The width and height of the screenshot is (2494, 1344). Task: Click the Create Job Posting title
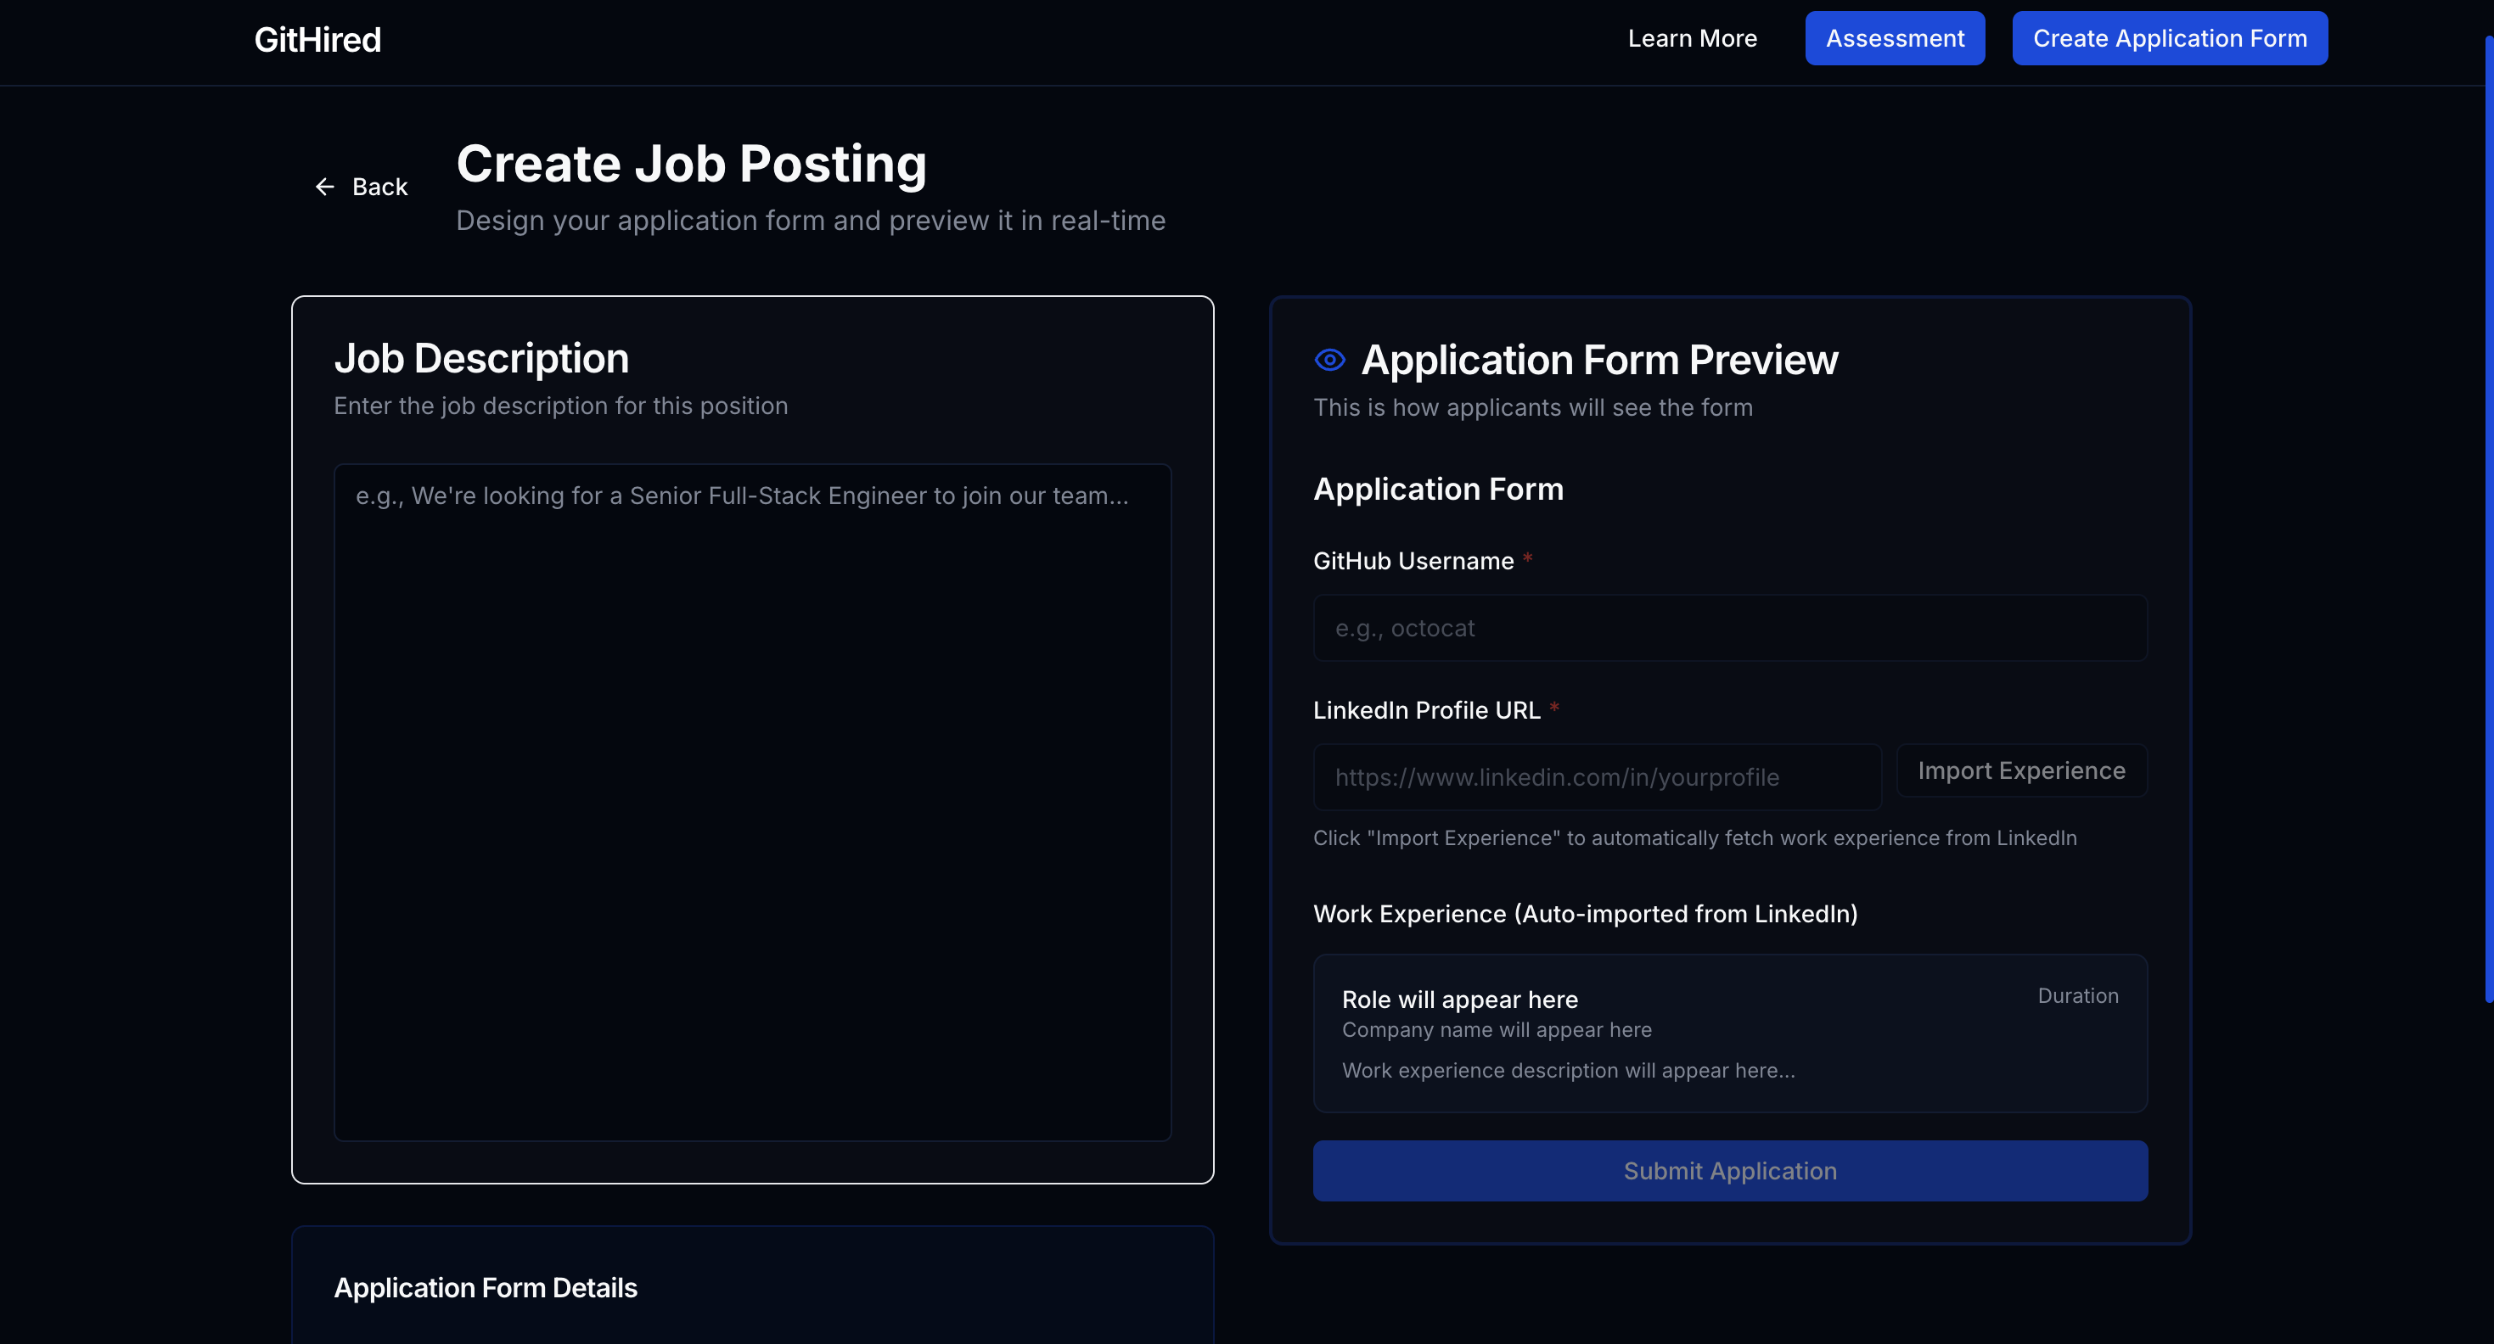[x=691, y=164]
